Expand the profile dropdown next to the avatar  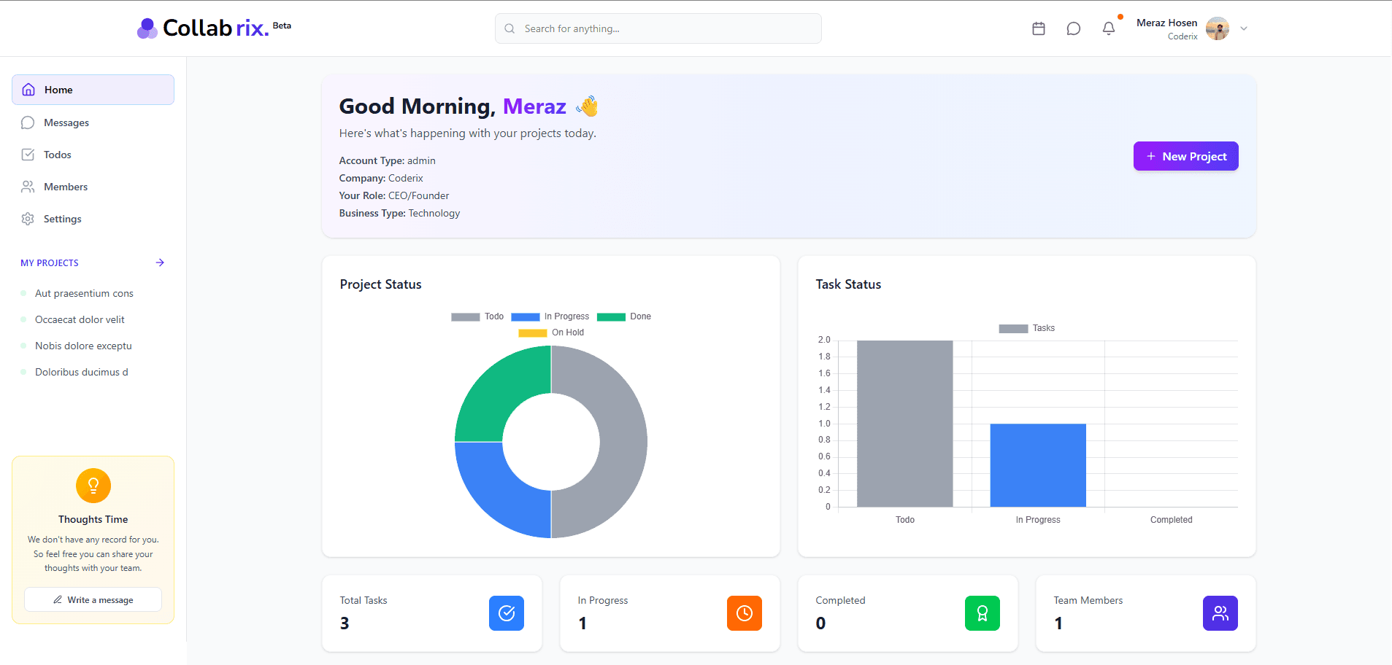(x=1243, y=28)
